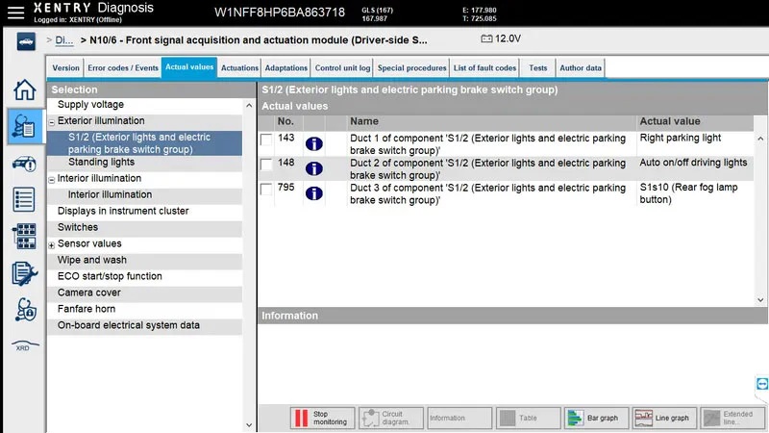Open the control unit grid sidebar icon
Image resolution: width=769 pixels, height=433 pixels.
(24, 236)
